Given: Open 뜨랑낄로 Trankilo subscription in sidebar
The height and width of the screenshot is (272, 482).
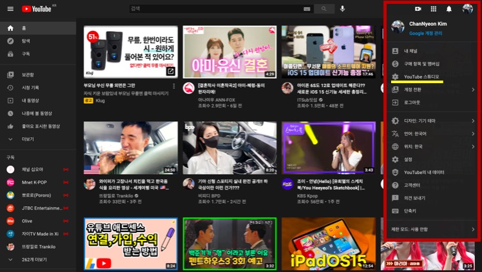Looking at the screenshot, I should [x=38, y=247].
